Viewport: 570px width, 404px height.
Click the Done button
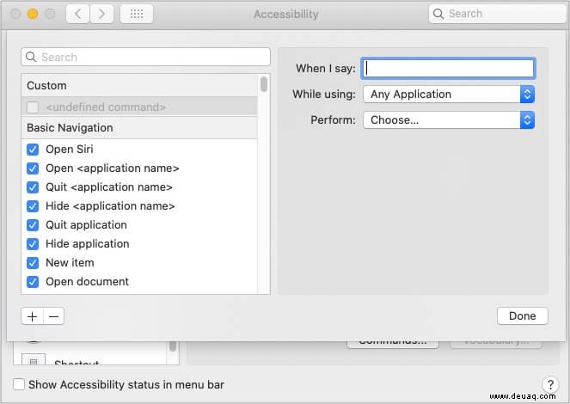click(x=523, y=316)
